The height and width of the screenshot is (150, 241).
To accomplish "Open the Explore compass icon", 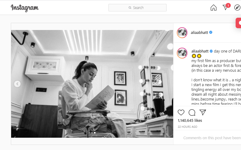I will (x=237, y=7).
